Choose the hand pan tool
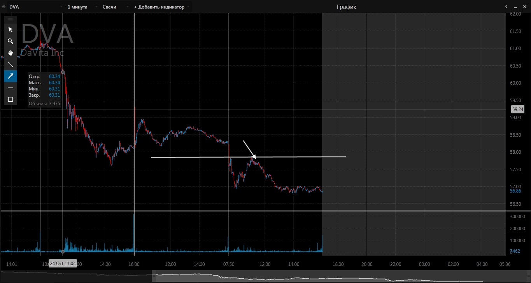 [11, 53]
